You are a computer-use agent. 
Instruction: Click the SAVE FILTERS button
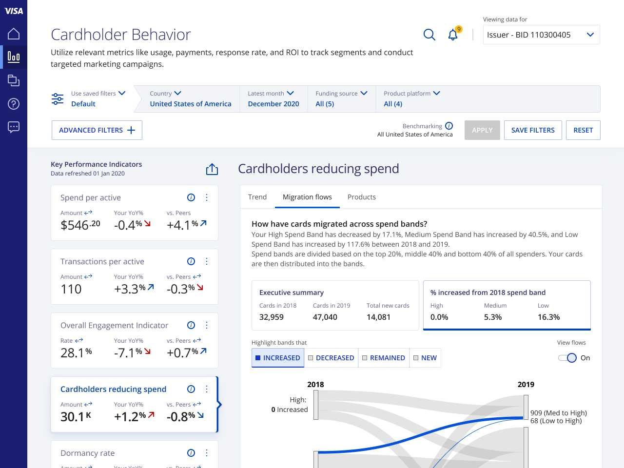tap(533, 130)
